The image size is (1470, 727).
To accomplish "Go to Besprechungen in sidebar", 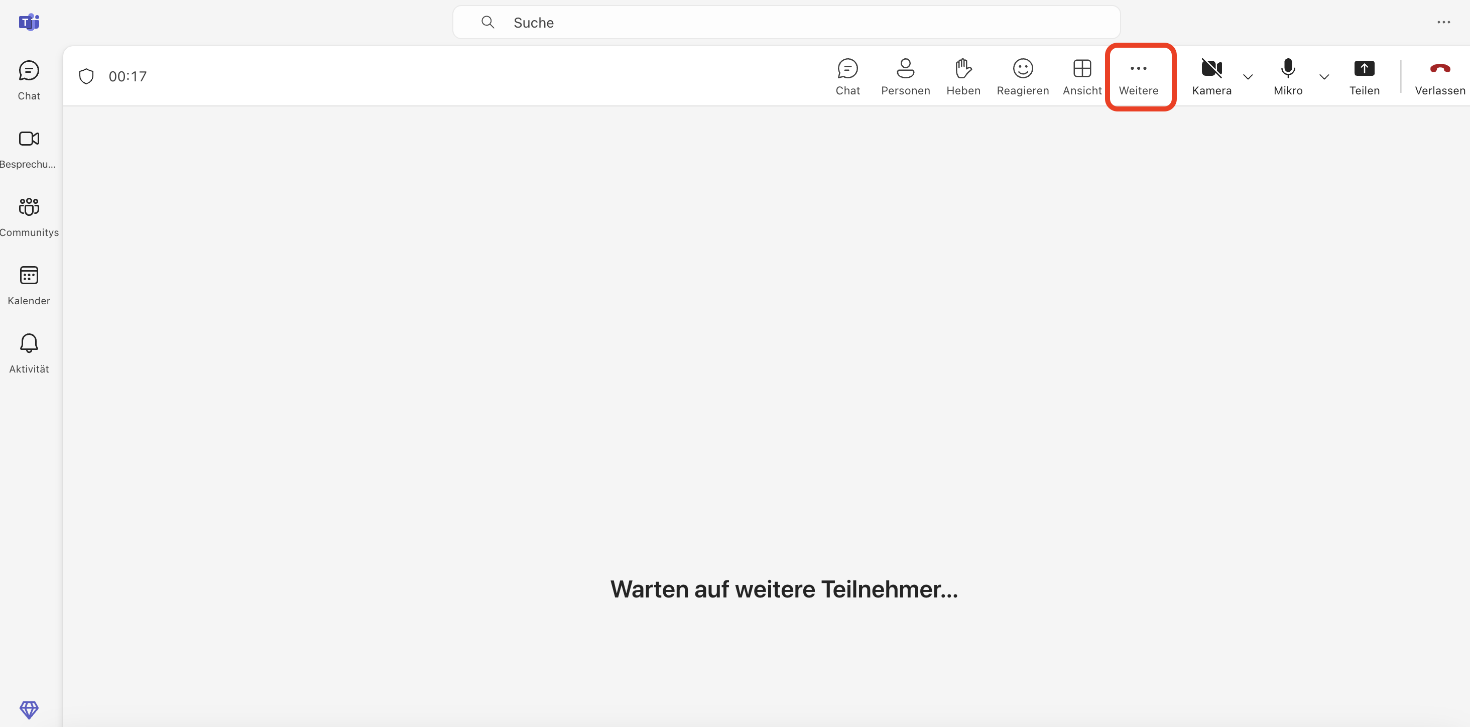I will click(x=29, y=149).
